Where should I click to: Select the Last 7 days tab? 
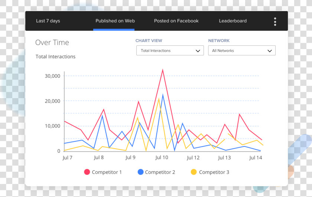[48, 21]
